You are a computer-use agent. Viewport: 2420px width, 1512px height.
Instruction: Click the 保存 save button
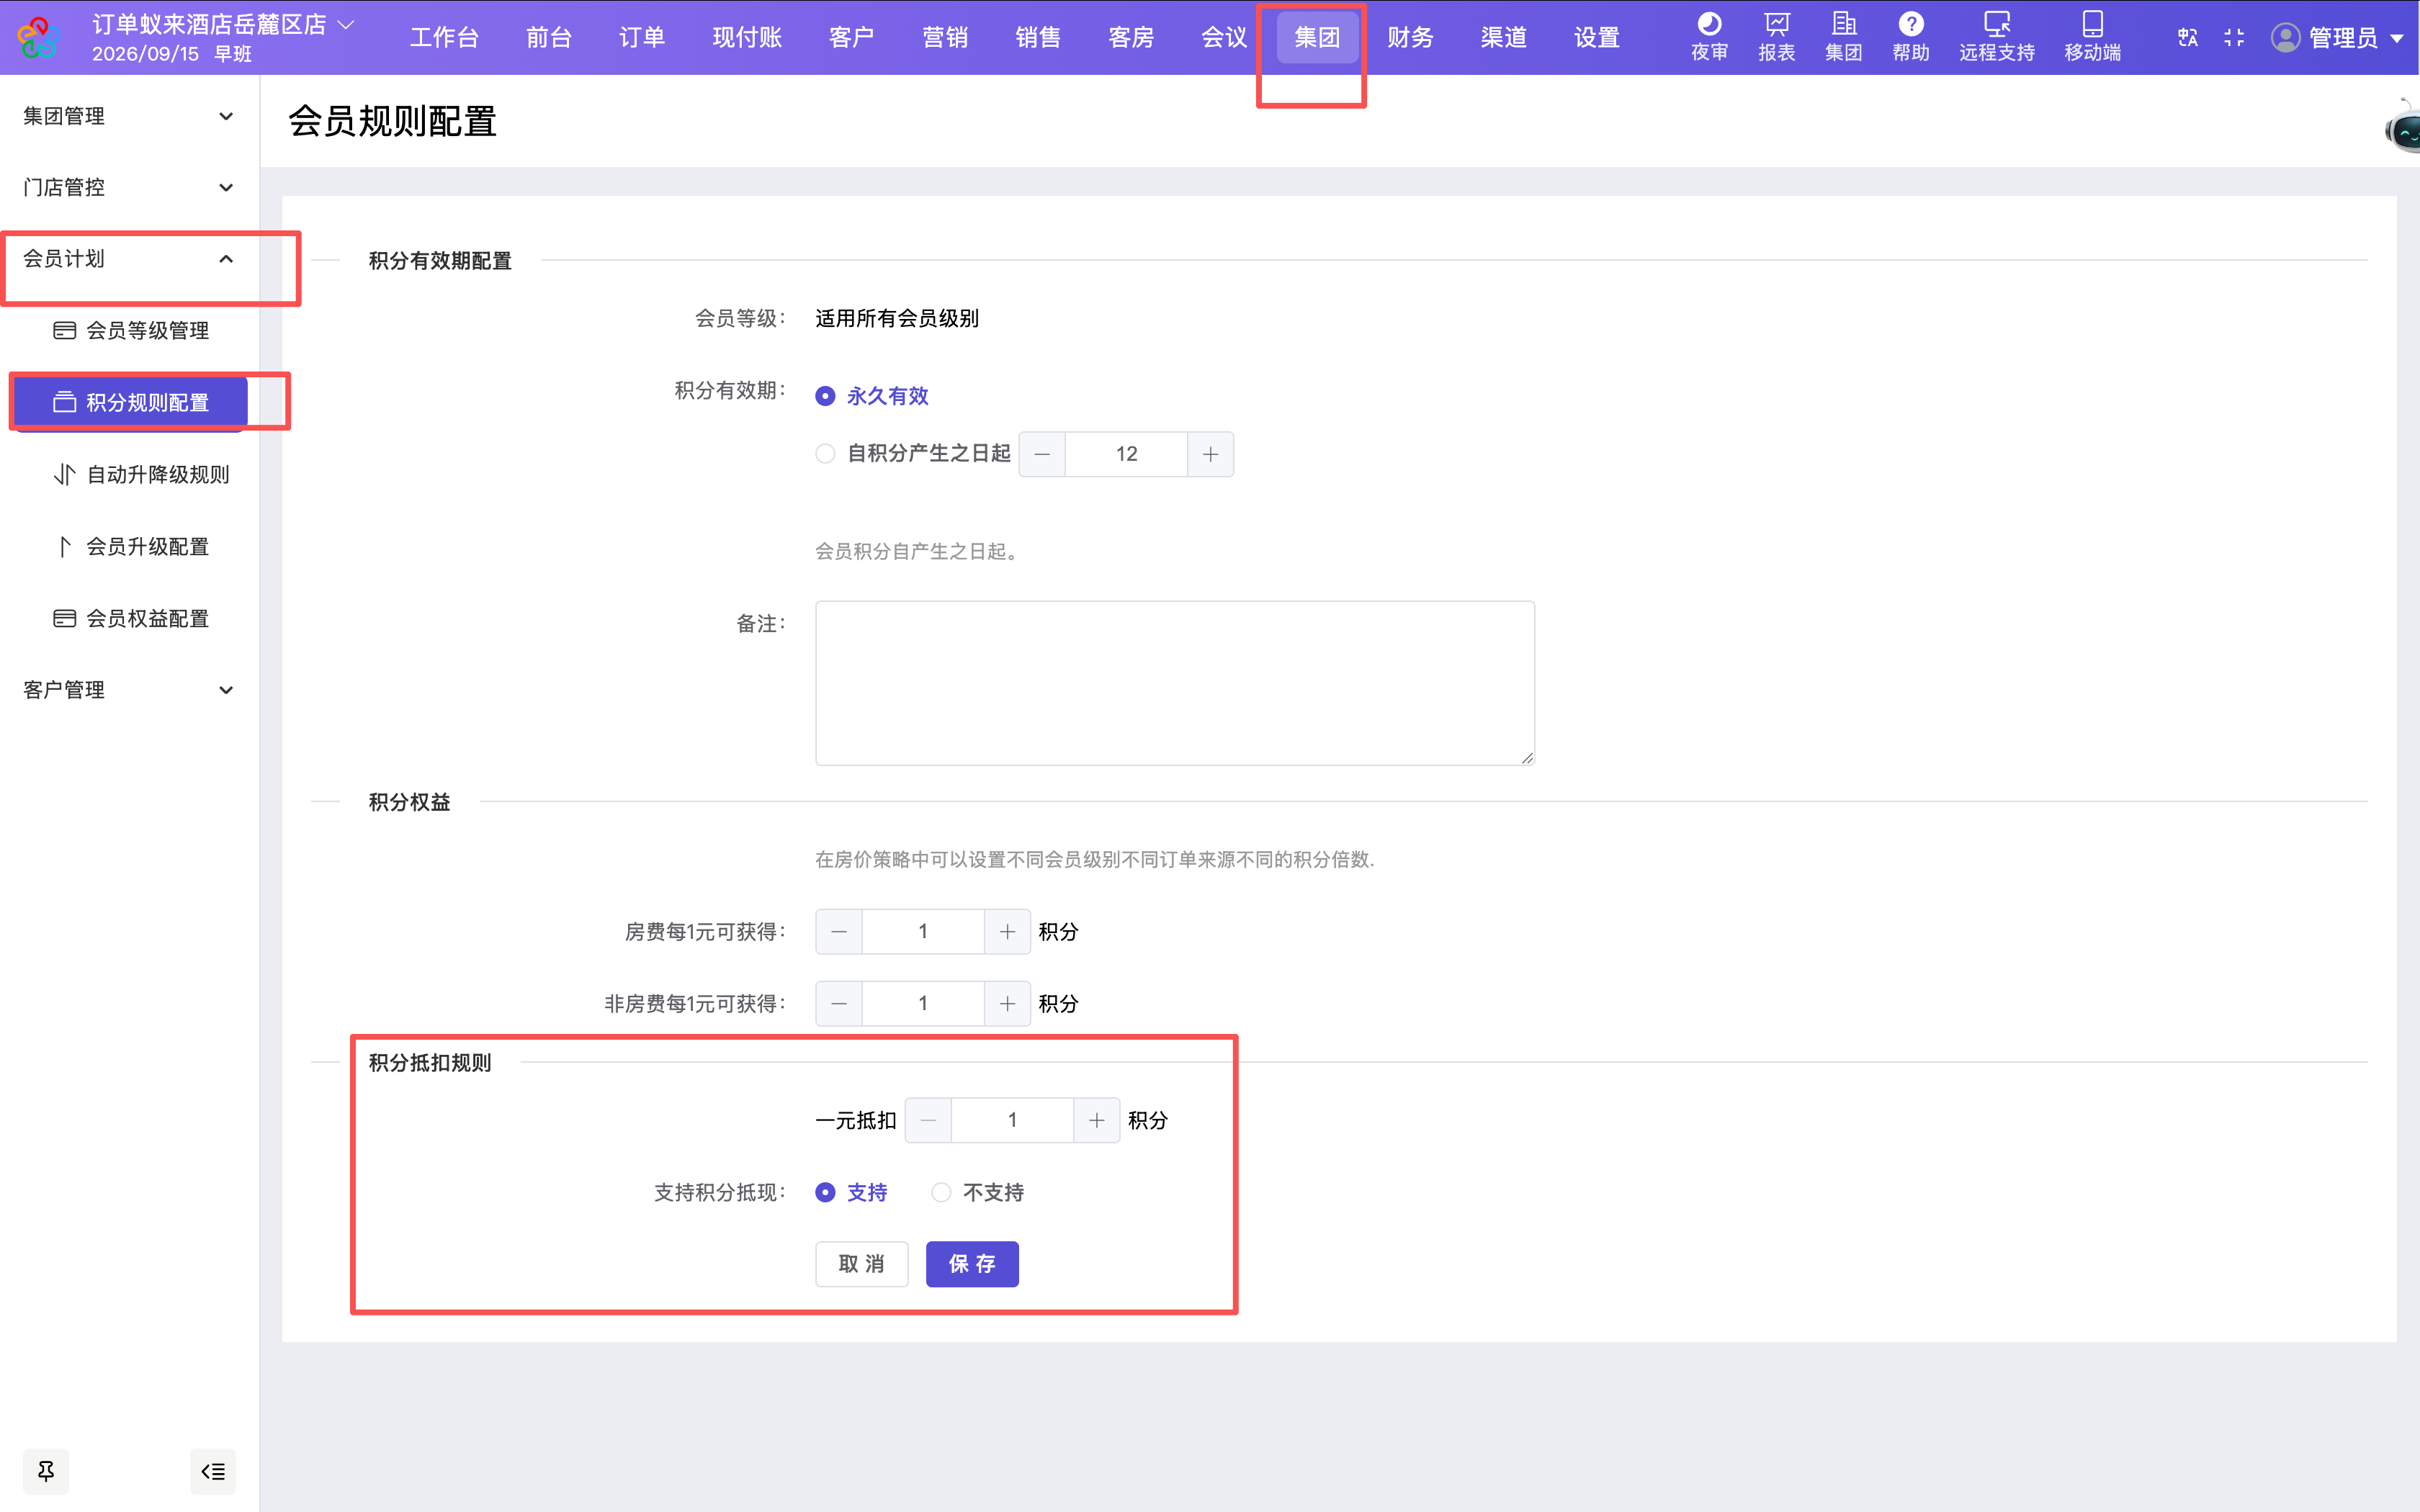972,1264
